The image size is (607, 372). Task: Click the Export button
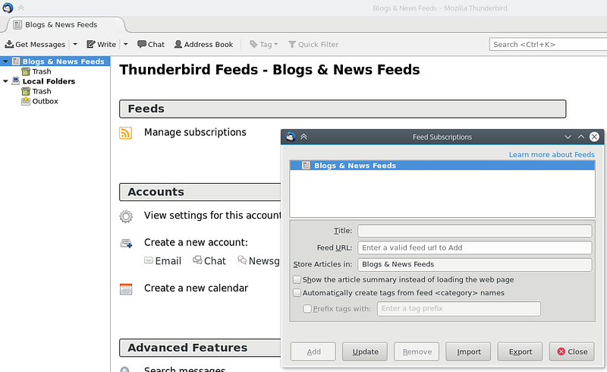(x=520, y=352)
